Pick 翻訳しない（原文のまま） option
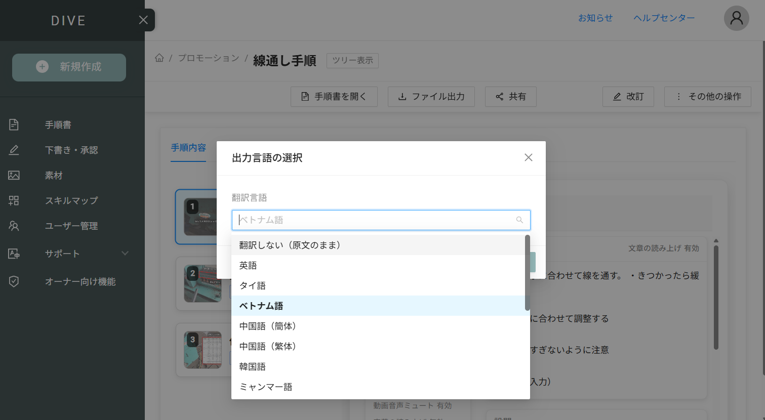The height and width of the screenshot is (420, 765). (290, 245)
